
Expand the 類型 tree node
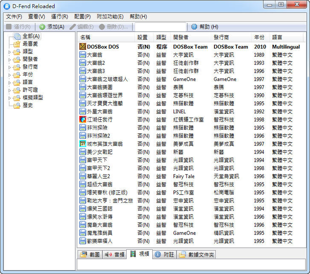[9, 52]
